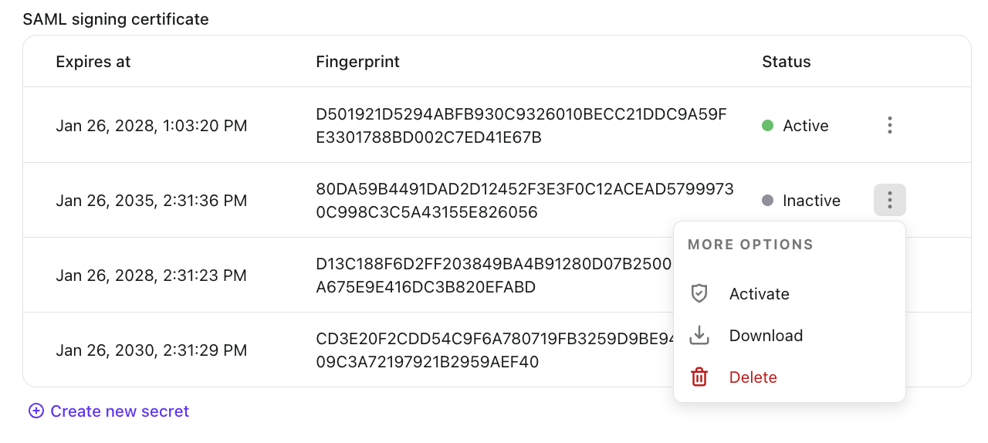Click the shield icon beside Activate
This screenshot has width=988, height=443.
(699, 294)
